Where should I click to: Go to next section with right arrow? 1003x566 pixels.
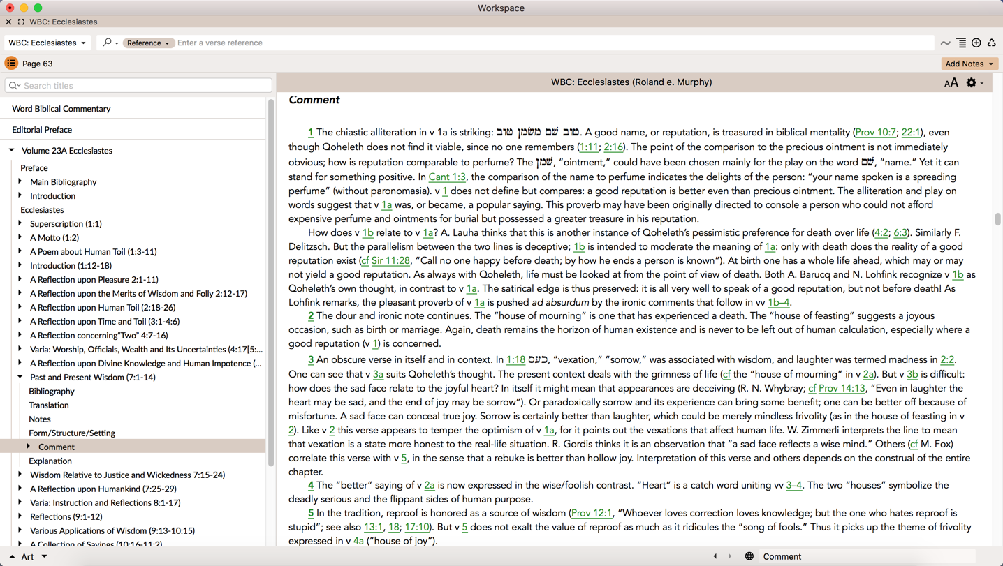click(730, 556)
